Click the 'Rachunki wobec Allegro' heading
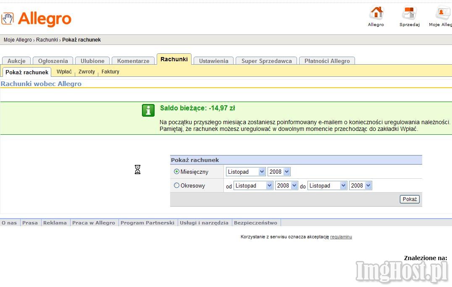The image size is (452, 287). (41, 84)
